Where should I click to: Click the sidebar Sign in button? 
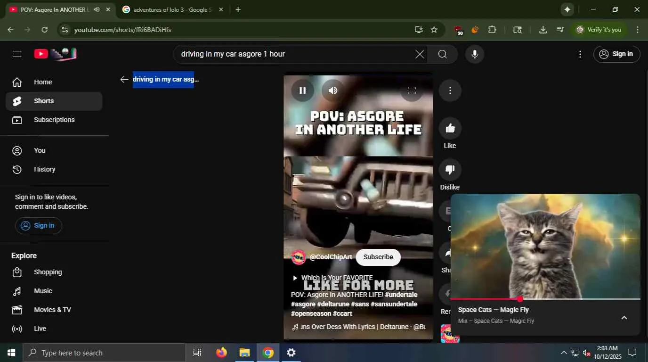39,225
